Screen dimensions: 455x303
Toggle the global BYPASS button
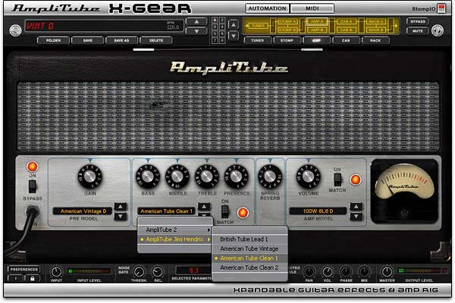pos(418,21)
